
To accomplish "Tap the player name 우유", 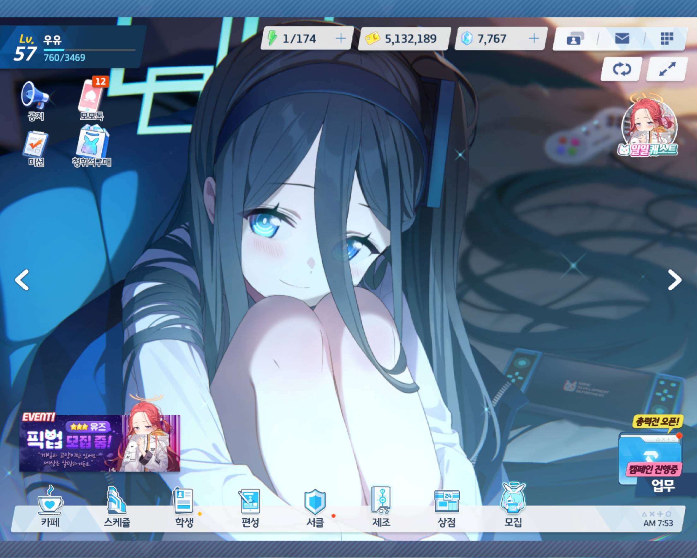I will (x=52, y=40).
